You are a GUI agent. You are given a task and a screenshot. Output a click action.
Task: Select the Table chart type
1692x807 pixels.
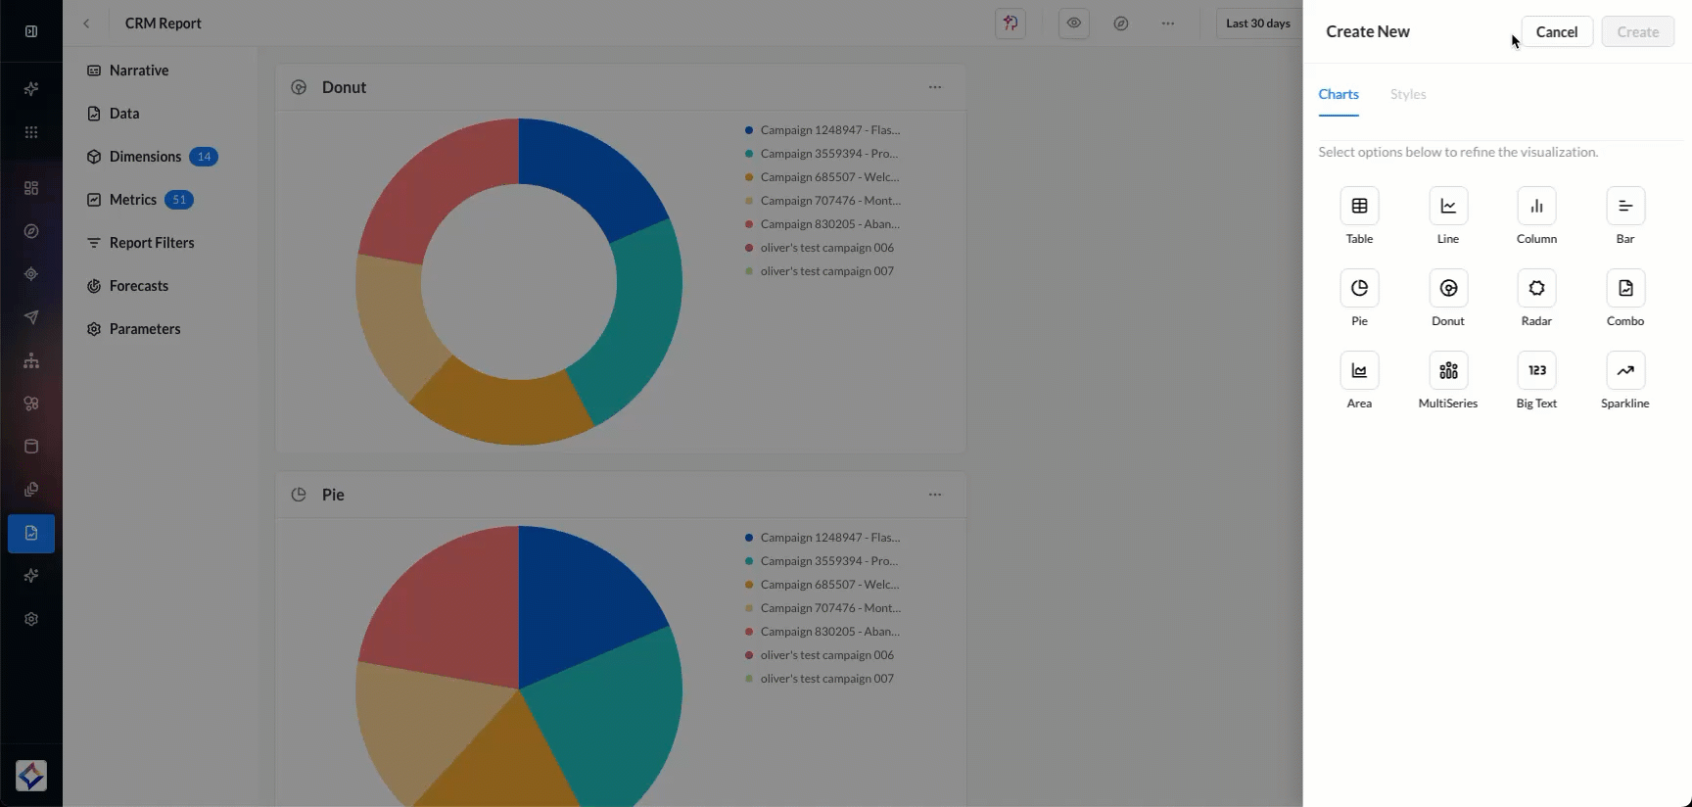1359,207
